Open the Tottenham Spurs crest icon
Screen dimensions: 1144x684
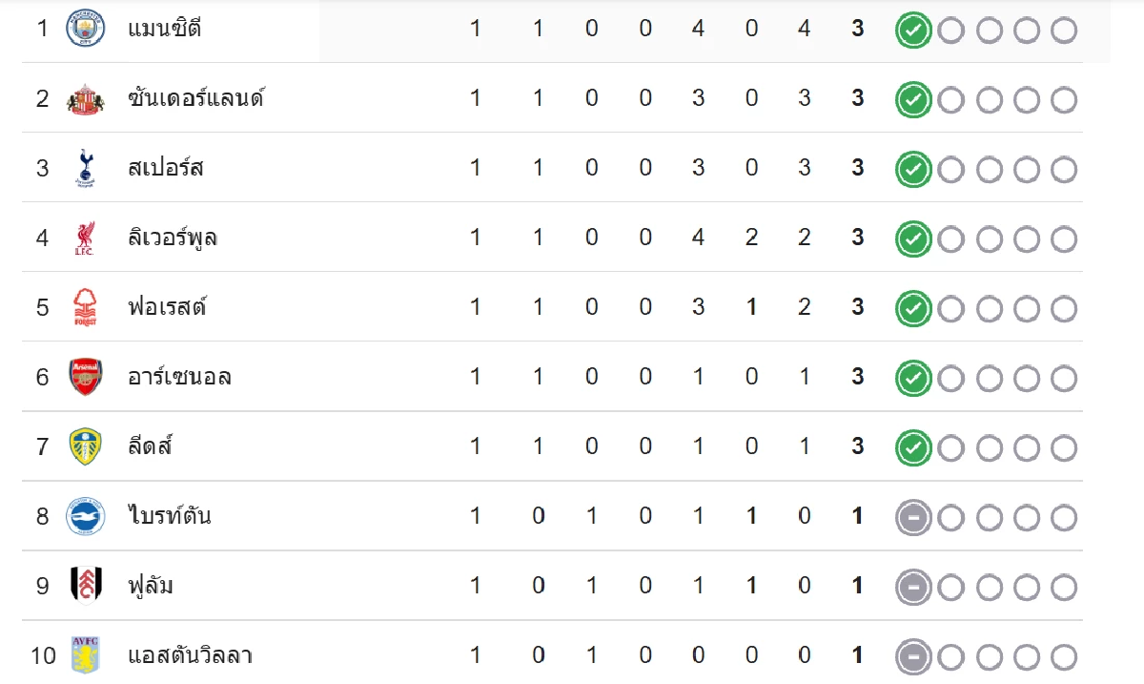85,168
